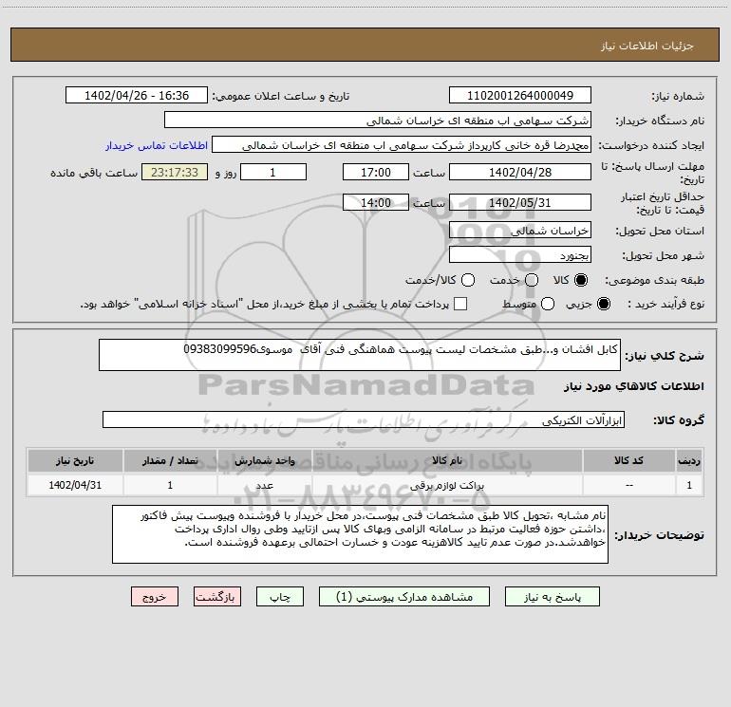Click the شرح کلی نیاز description box

click(x=360, y=355)
